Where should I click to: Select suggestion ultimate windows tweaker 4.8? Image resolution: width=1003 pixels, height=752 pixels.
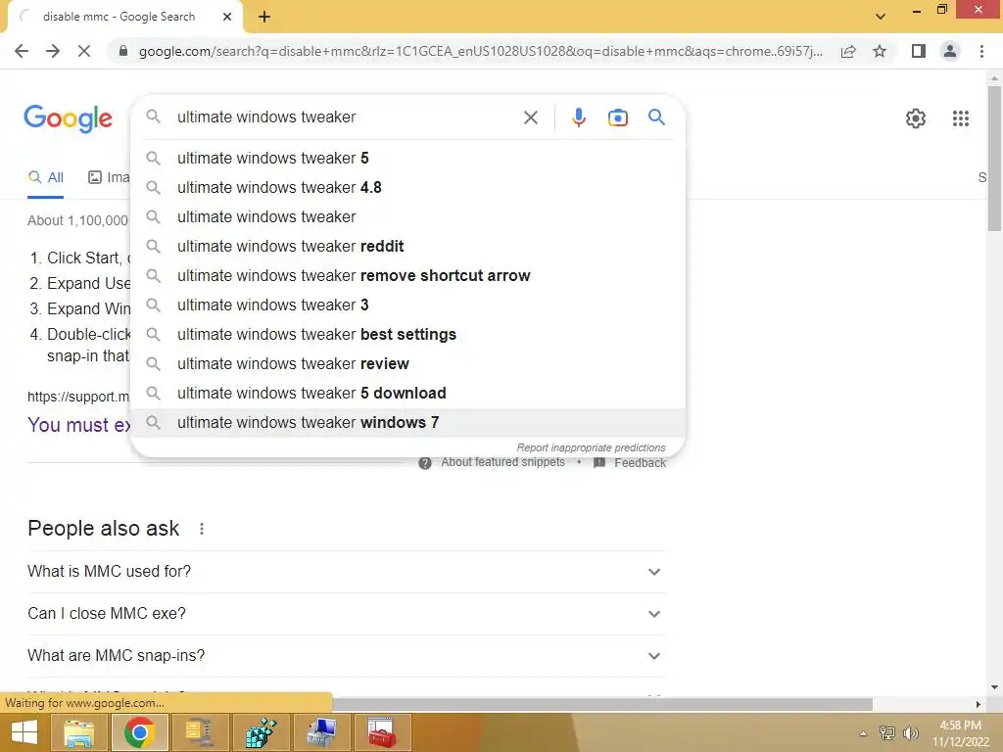point(407,187)
